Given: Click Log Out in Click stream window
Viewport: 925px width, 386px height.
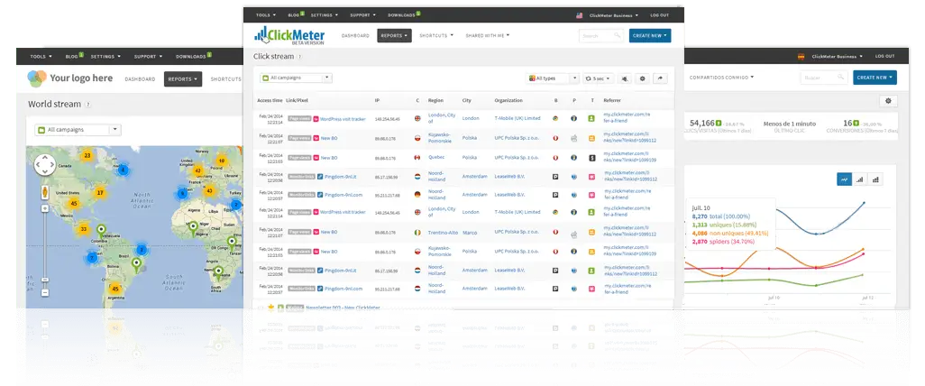Looking at the screenshot, I should pyautogui.click(x=660, y=15).
